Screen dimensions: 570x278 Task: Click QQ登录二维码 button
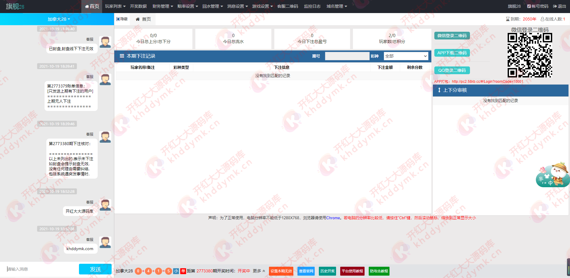(452, 70)
